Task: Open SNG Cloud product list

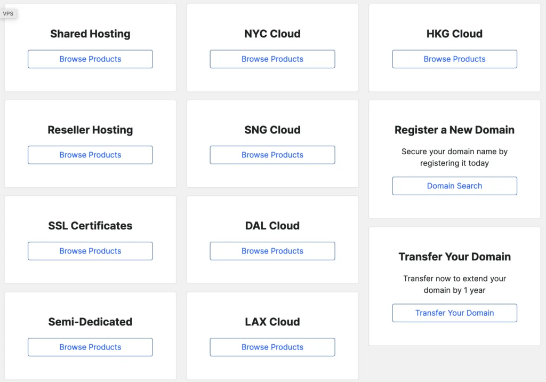Action: pos(272,155)
